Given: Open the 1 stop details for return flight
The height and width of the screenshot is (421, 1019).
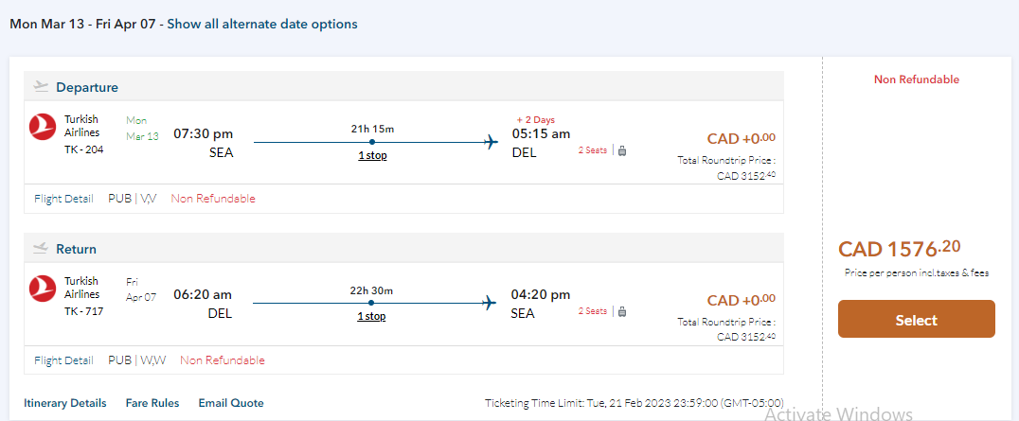Looking at the screenshot, I should (x=371, y=316).
